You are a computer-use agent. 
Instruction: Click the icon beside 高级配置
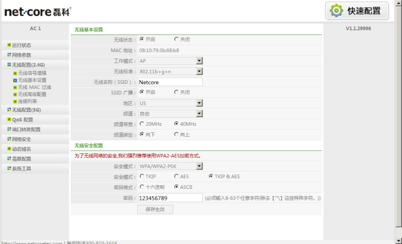(9, 158)
